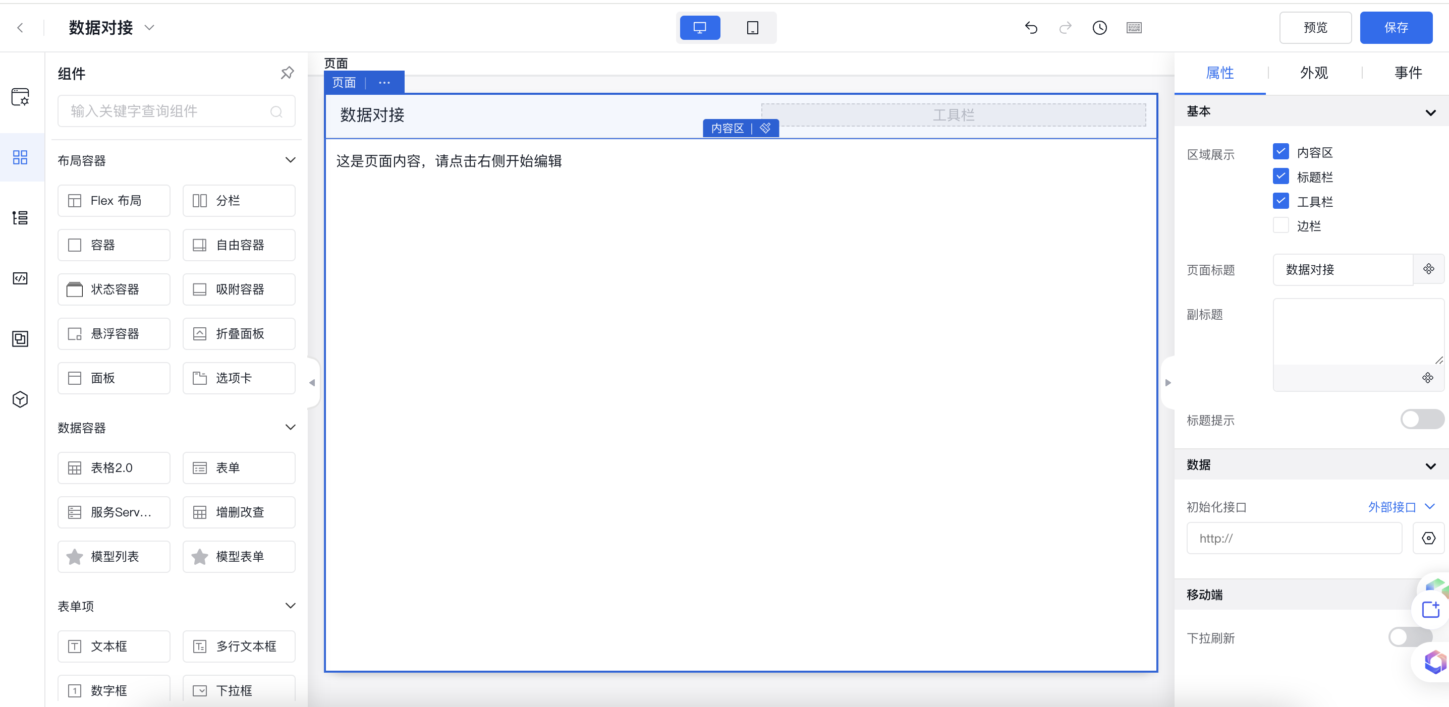Switch to the 外观 tab
Viewport: 1449px width, 707px height.
click(1314, 73)
